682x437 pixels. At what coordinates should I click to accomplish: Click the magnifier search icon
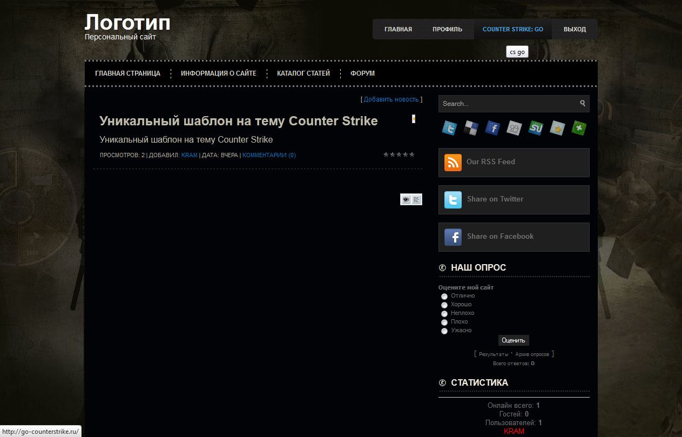coord(583,103)
